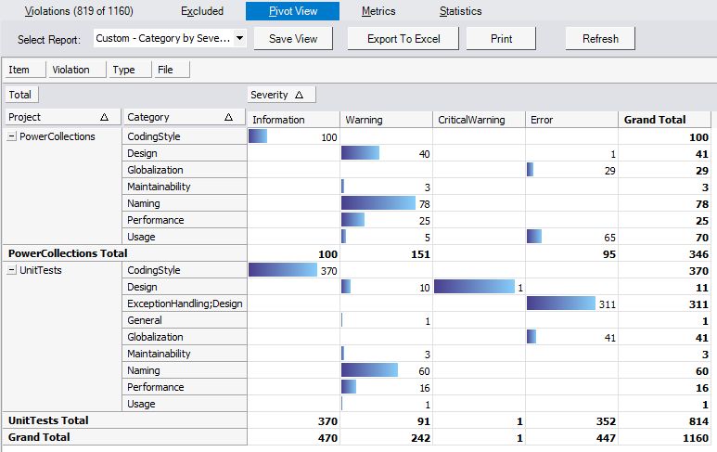This screenshot has height=452, width=717.
Task: Open the Metrics tab
Action: pyautogui.click(x=378, y=11)
